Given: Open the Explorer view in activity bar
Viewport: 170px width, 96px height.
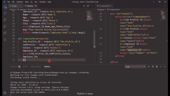Looking at the screenshot, I should 5,7.
